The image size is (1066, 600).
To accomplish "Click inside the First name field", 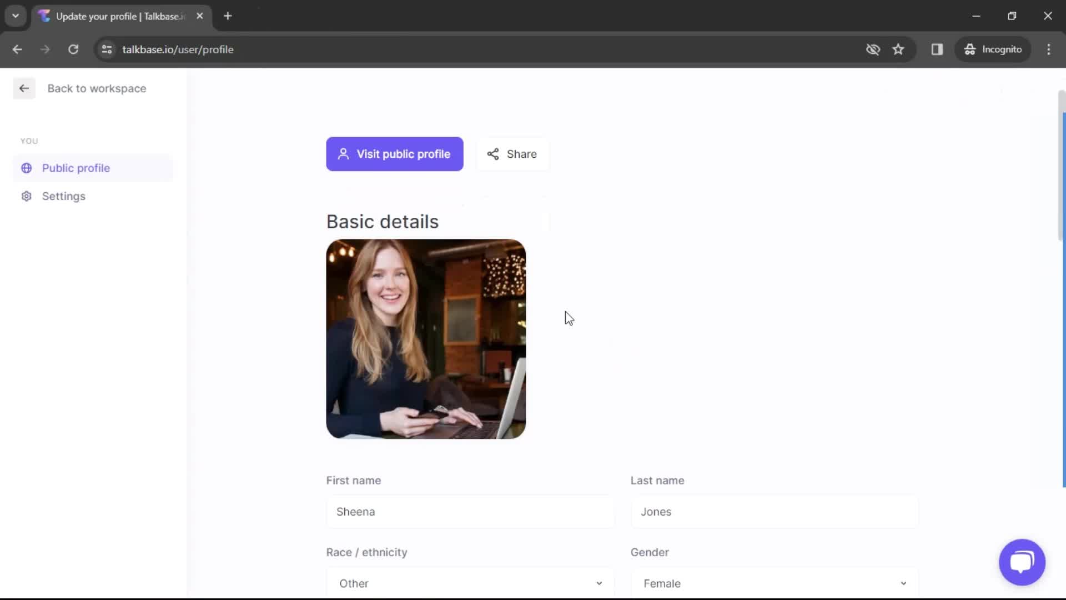I will pyautogui.click(x=469, y=512).
